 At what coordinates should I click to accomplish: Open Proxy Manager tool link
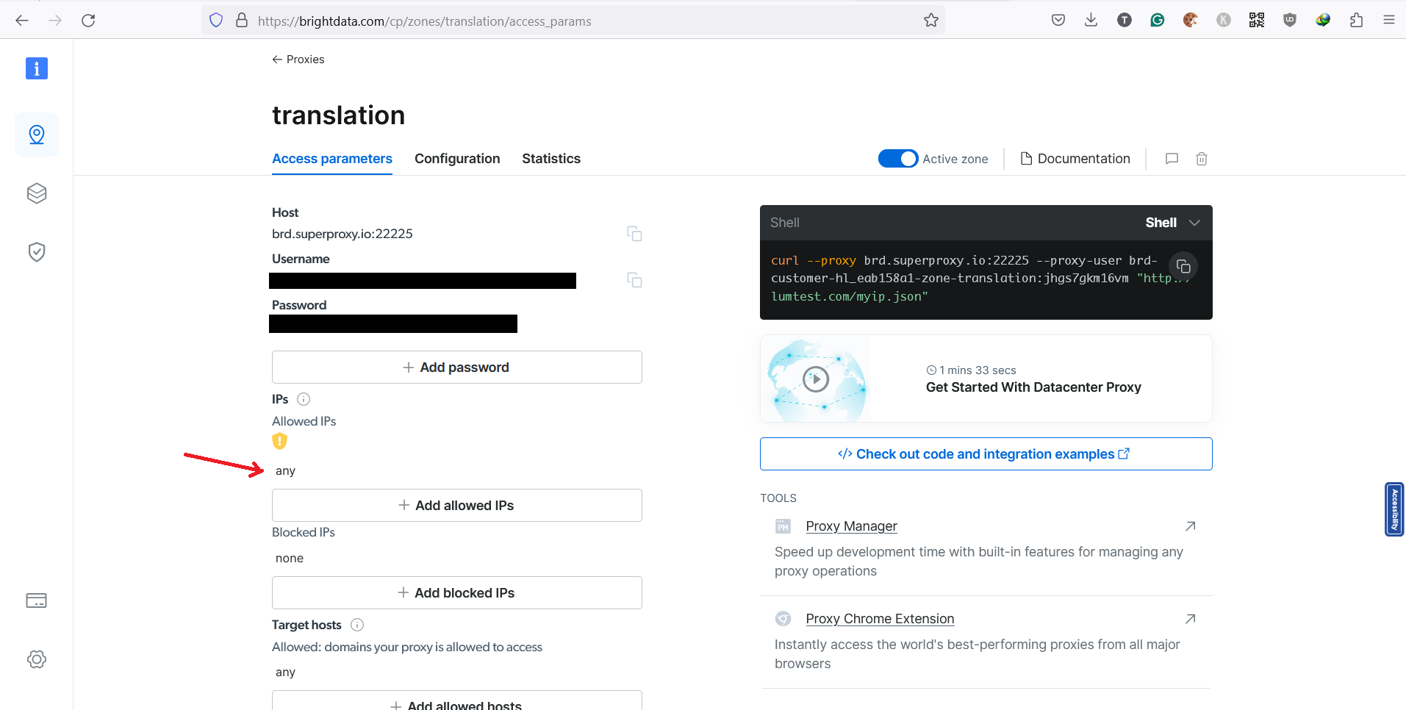point(850,526)
